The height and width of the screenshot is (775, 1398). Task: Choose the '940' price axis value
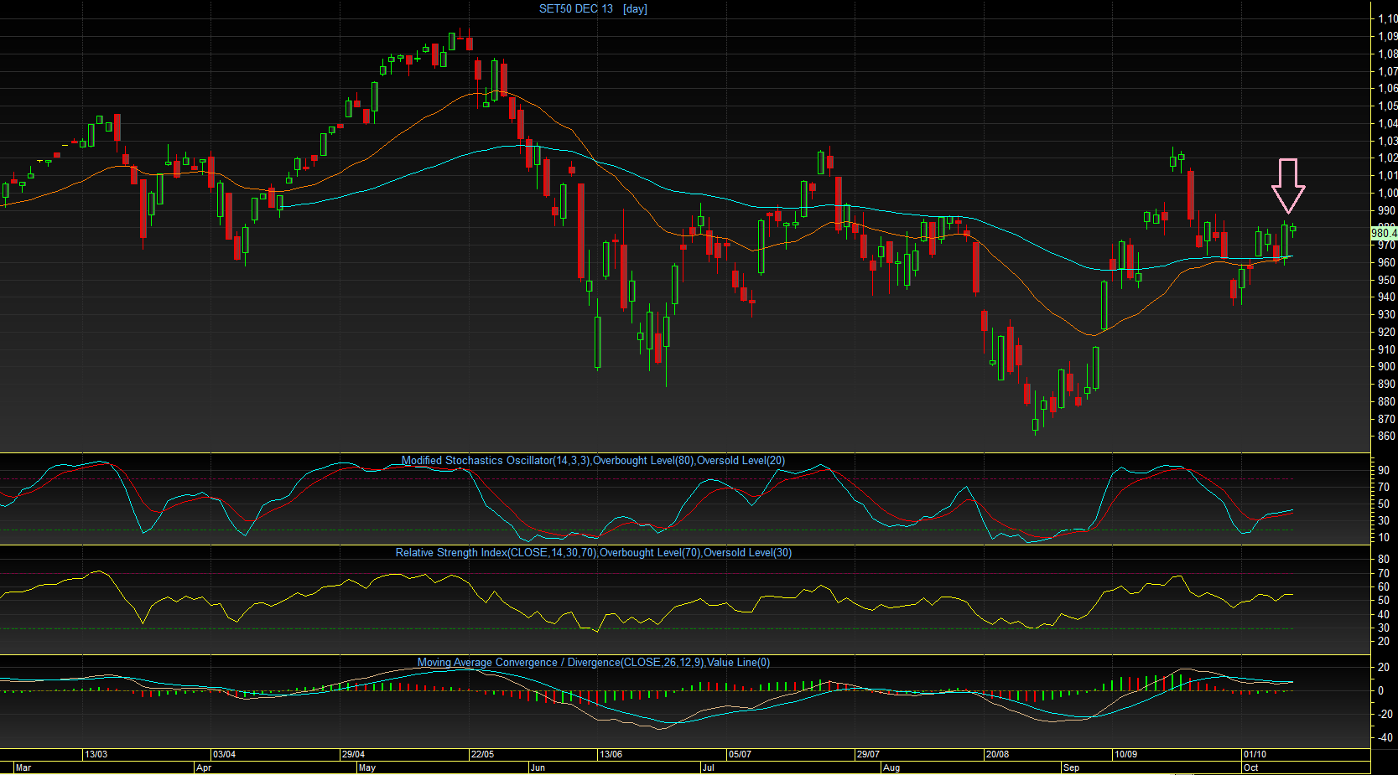(1387, 297)
